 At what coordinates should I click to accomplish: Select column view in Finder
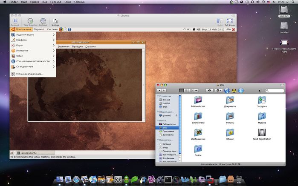click(x=191, y=91)
